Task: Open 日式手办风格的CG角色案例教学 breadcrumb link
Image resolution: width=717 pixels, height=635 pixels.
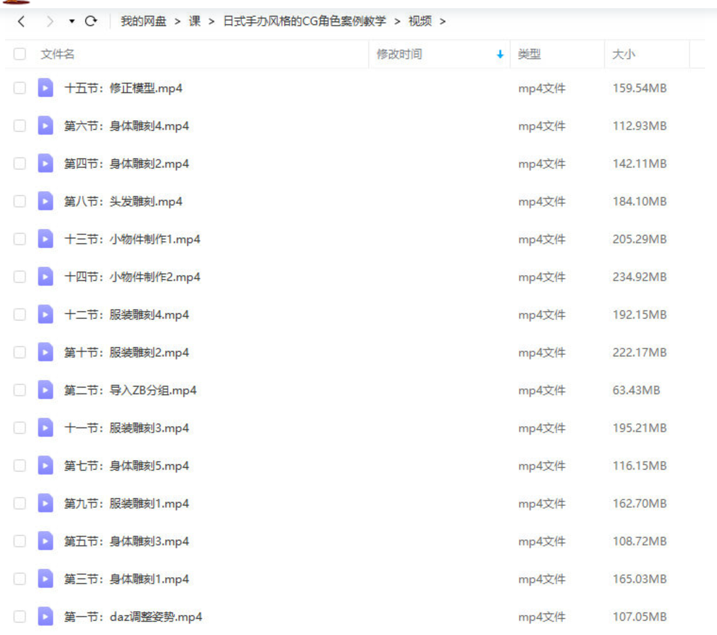Action: (304, 21)
